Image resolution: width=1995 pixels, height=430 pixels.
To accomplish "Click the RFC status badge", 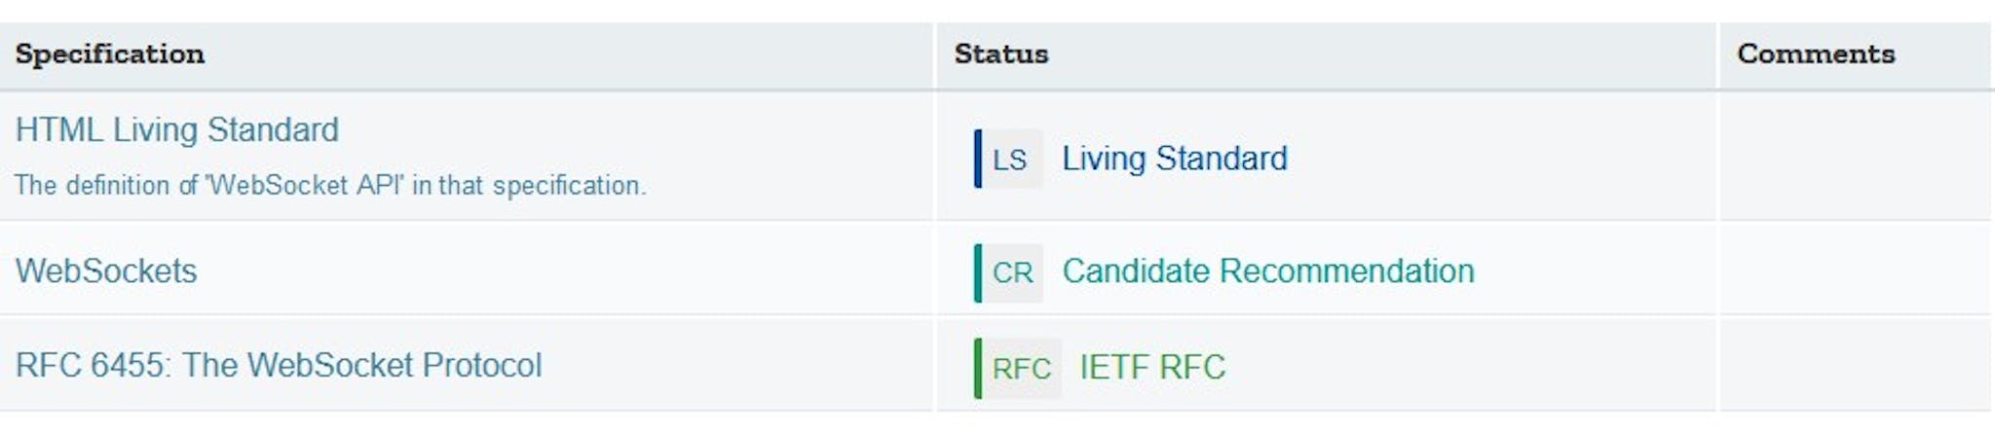I will 1021,368.
